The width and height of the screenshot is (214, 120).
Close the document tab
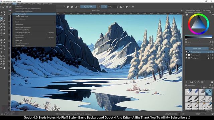(182, 11)
